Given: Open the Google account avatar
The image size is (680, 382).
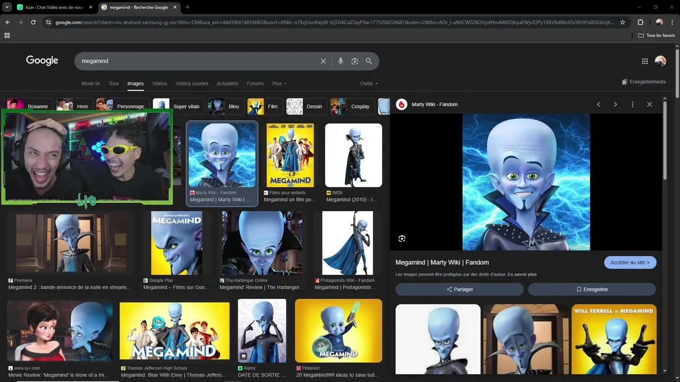Looking at the screenshot, I should pos(660,61).
